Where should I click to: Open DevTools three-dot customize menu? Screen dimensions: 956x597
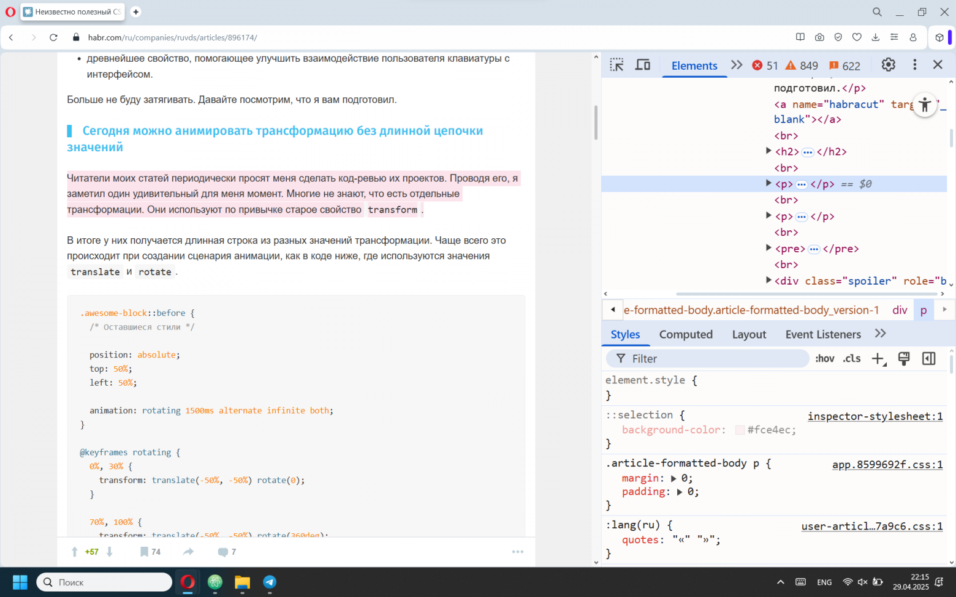[914, 64]
